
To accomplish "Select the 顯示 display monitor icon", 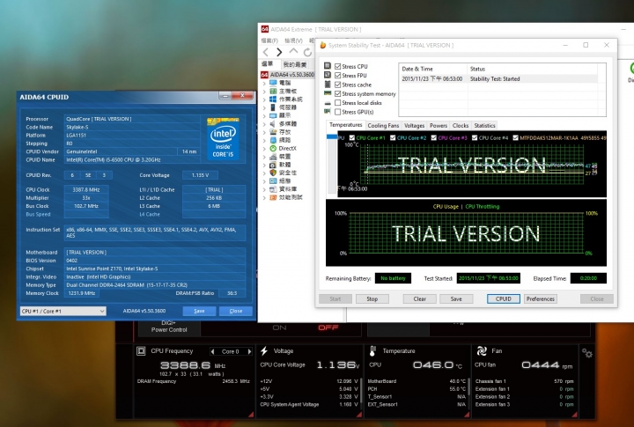I will [x=273, y=115].
